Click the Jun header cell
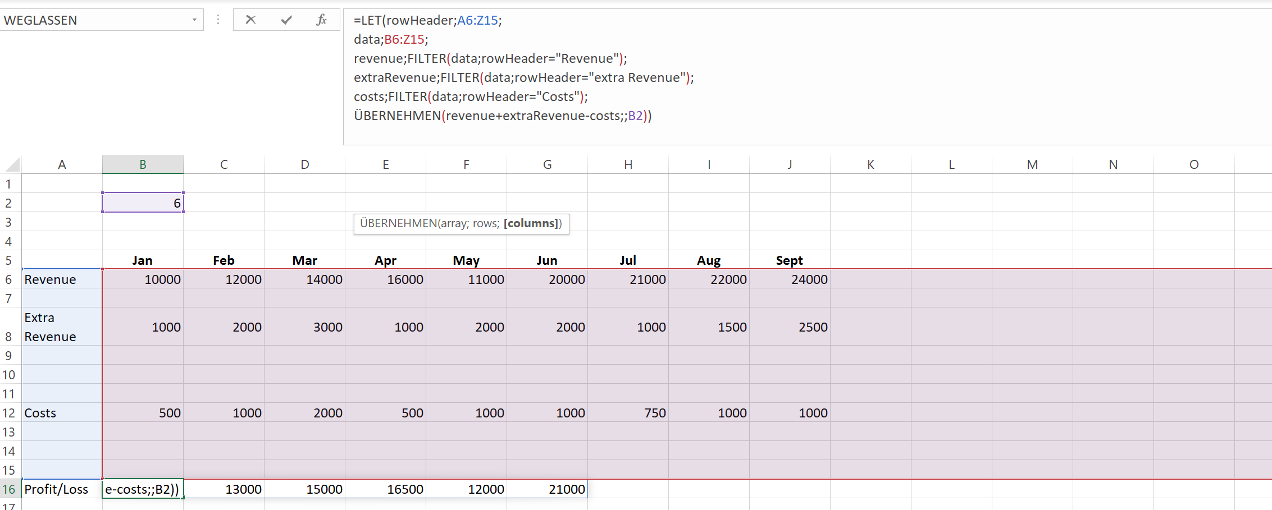 click(547, 260)
